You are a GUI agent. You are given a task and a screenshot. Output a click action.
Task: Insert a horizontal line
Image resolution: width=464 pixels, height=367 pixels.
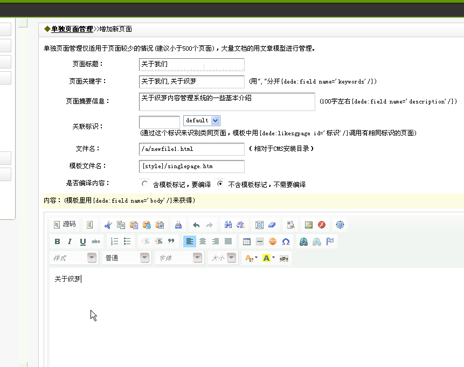[260, 241]
